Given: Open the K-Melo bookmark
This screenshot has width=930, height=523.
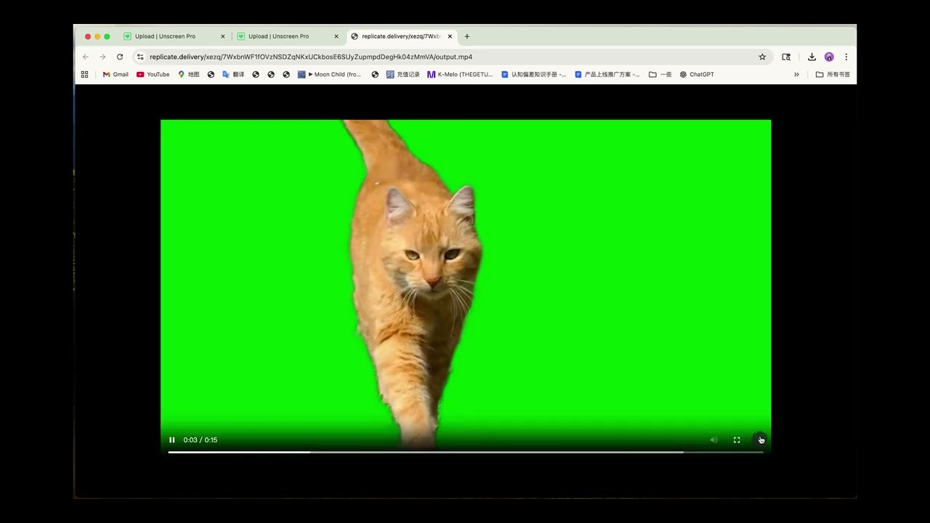Looking at the screenshot, I should (x=460, y=74).
